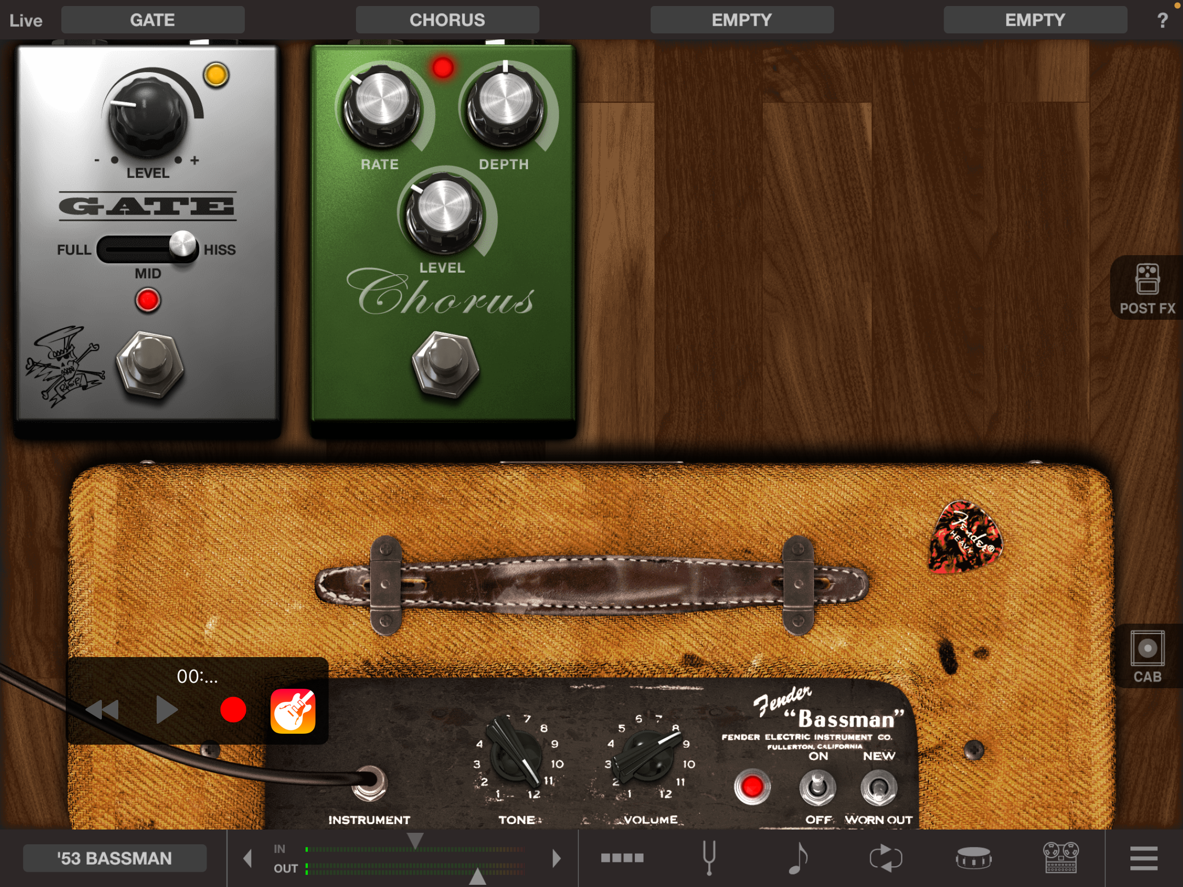Click the Chorus script logo
Screen dimensions: 1183x887
(441, 292)
